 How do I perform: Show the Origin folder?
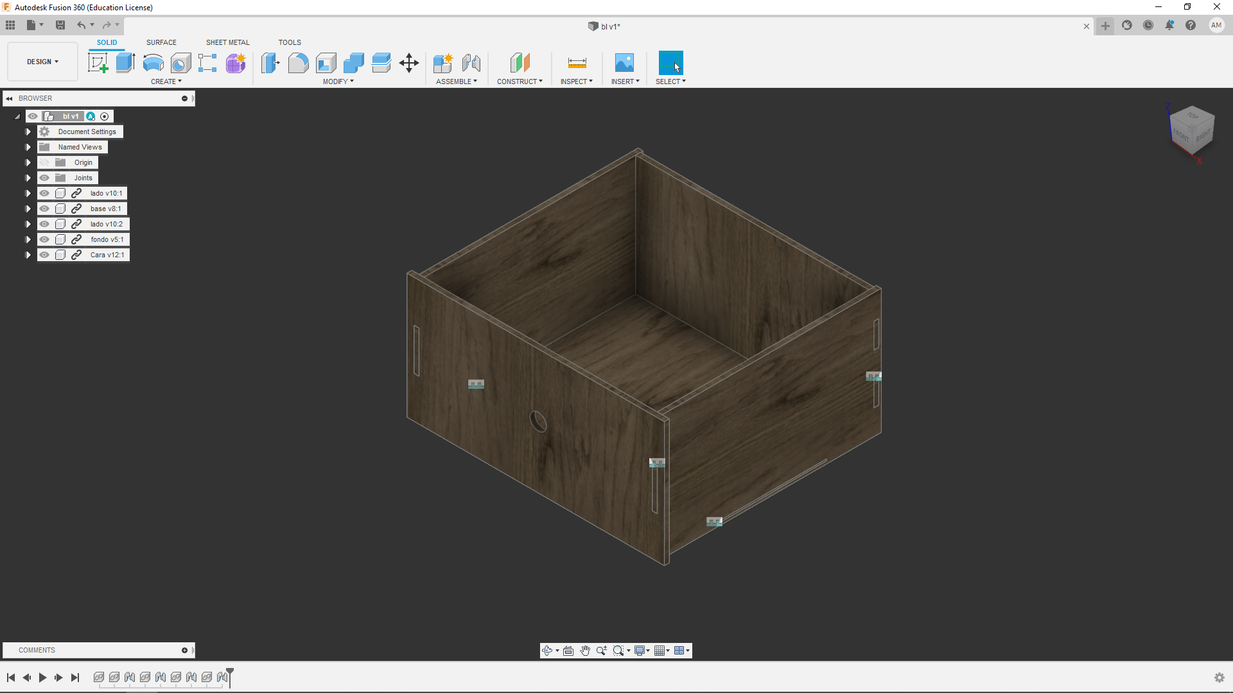tap(44, 162)
